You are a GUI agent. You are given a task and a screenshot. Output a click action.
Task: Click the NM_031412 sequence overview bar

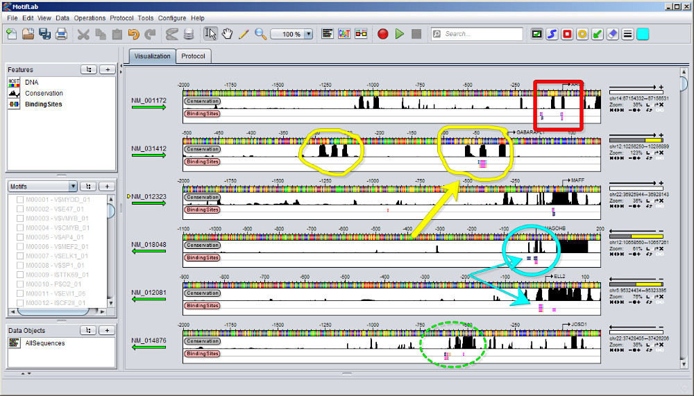tap(636, 140)
